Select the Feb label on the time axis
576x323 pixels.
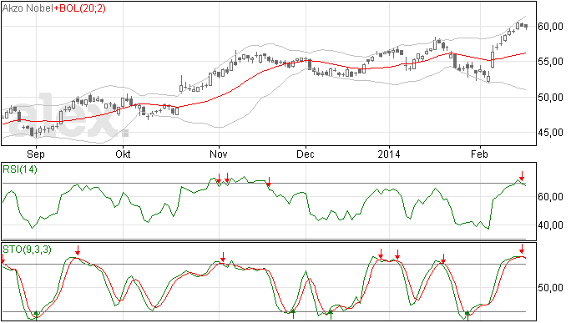479,154
